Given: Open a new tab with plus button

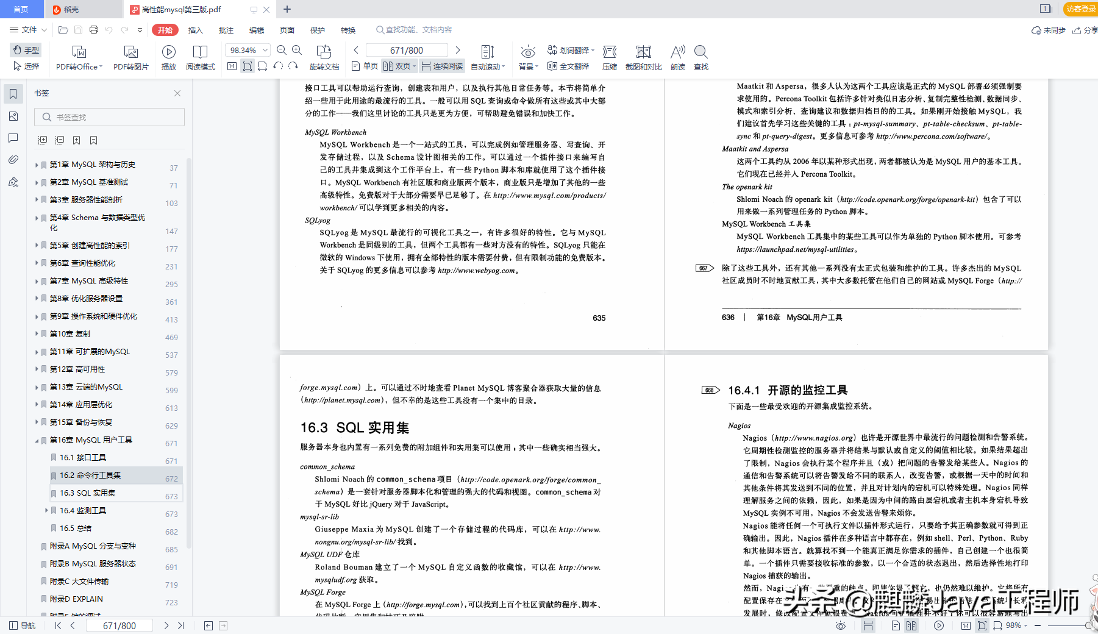Looking at the screenshot, I should (287, 9).
